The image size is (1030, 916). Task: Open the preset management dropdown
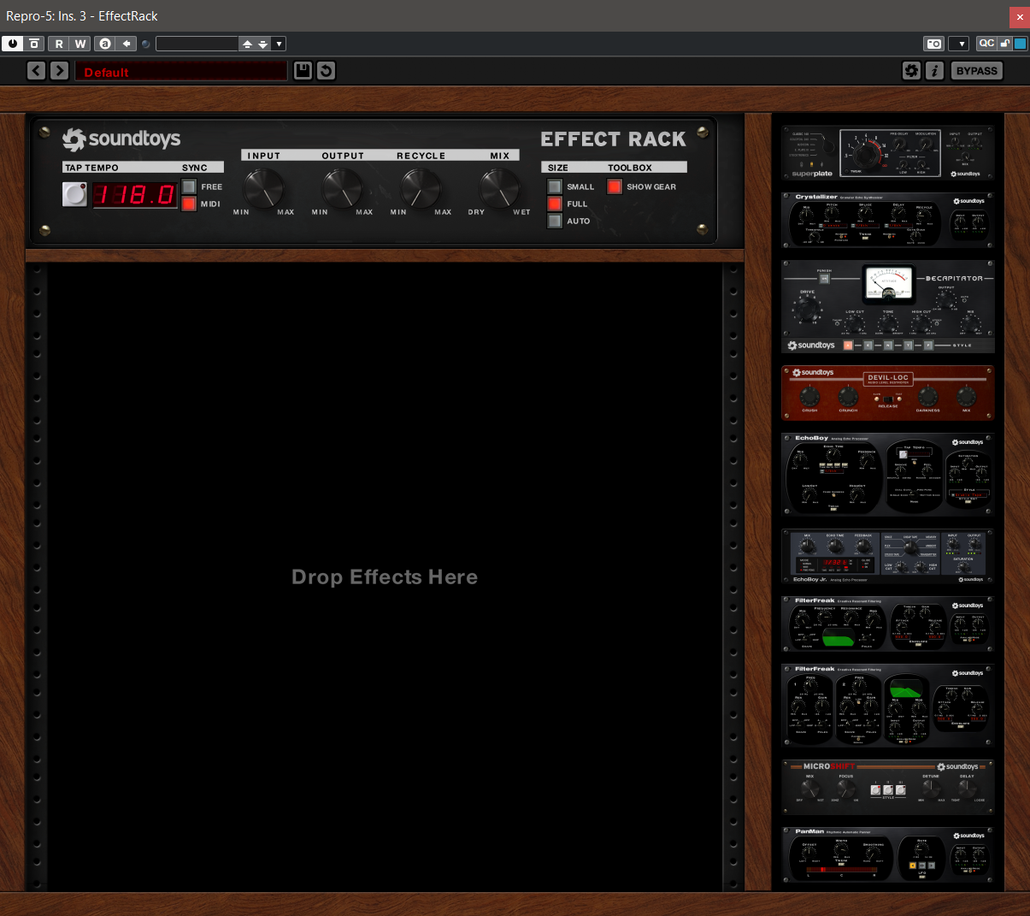point(279,44)
